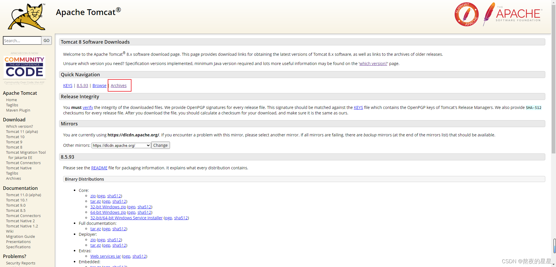This screenshot has width=556, height=267.
Task: Click the GO search button
Action: [x=47, y=40]
